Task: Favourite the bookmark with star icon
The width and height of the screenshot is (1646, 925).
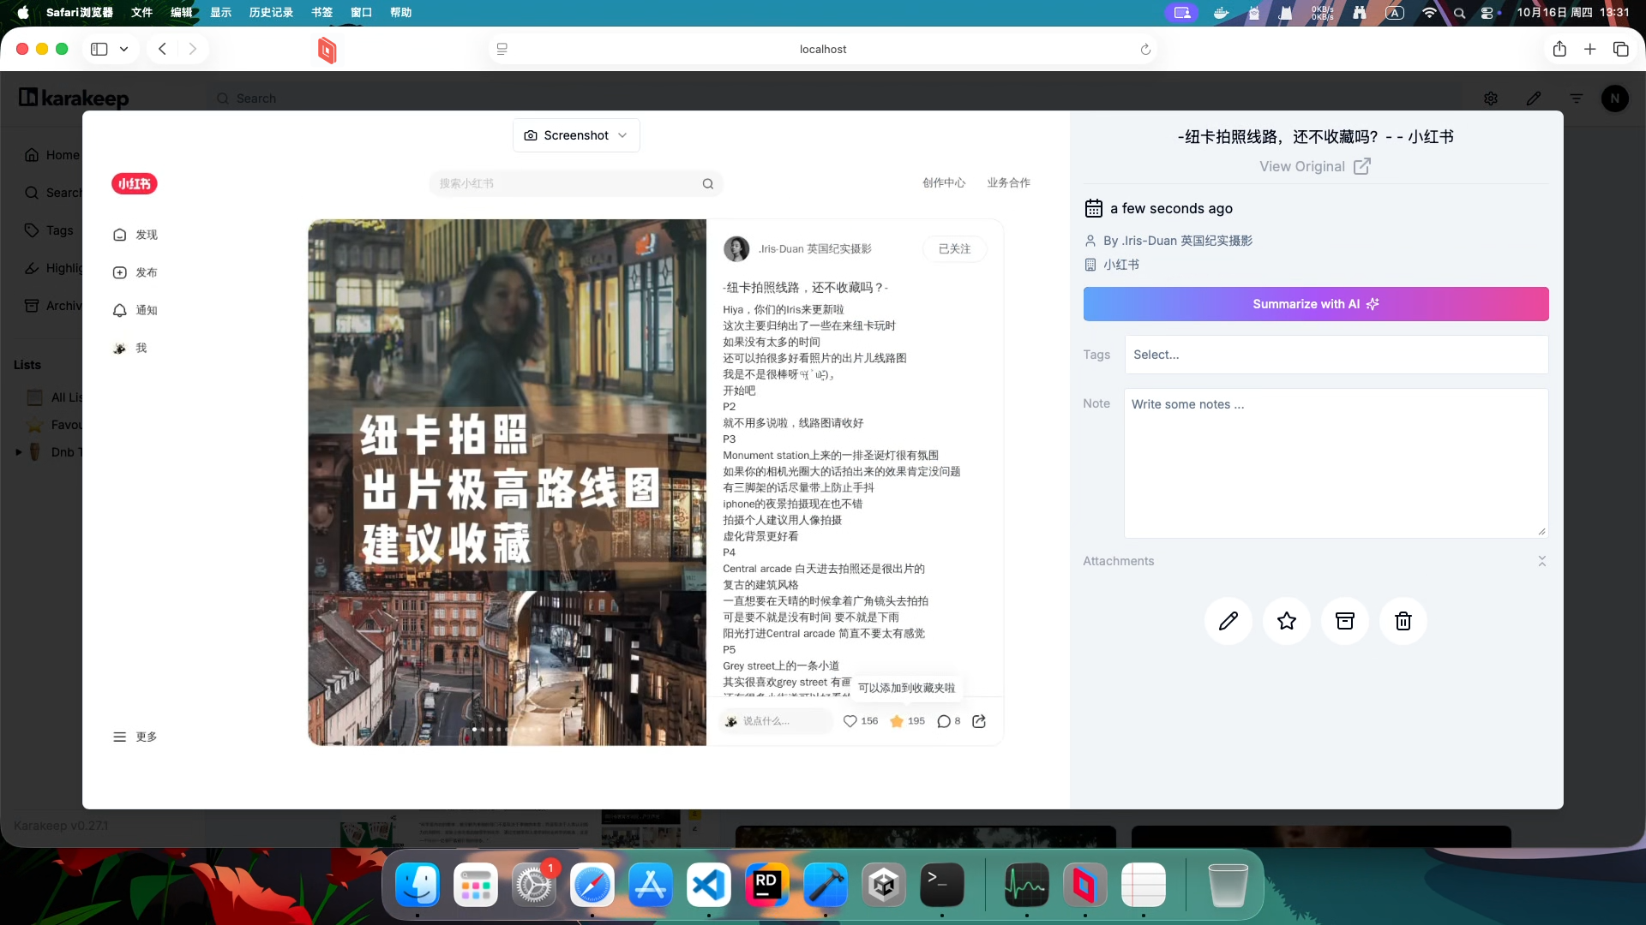Action: pyautogui.click(x=1286, y=621)
